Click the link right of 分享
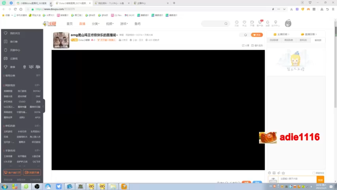Viewport: 337px width, 190px height. point(257,46)
